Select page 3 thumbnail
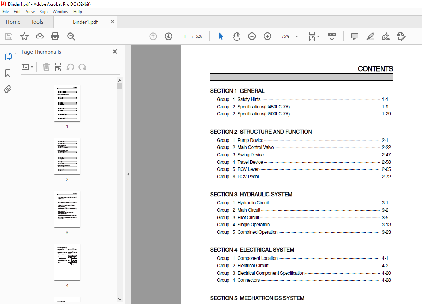This screenshot has width=422, height=304. tap(67, 209)
